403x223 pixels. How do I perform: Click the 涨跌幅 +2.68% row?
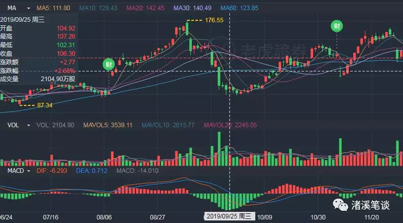click(x=38, y=71)
